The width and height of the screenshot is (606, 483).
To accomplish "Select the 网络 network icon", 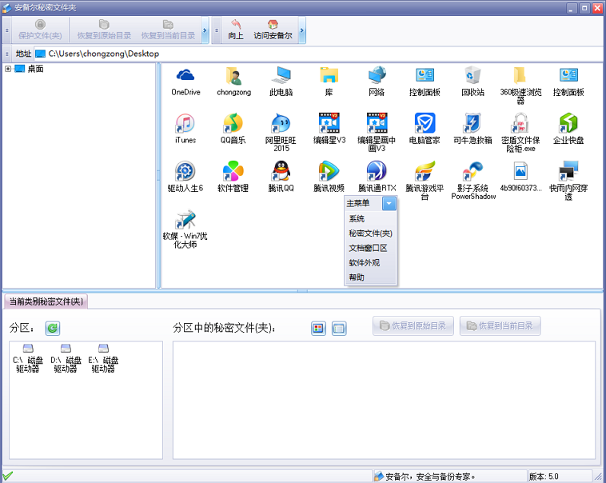I will coord(377,82).
